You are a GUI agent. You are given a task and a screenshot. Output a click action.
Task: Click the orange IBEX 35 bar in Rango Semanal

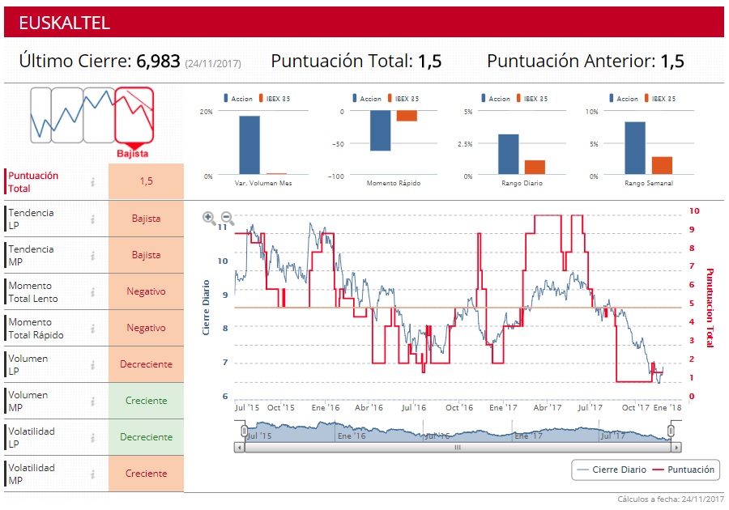point(662,165)
